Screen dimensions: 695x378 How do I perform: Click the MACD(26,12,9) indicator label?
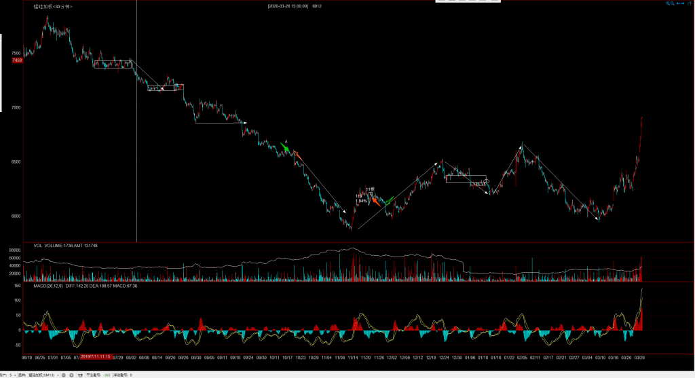pos(51,286)
